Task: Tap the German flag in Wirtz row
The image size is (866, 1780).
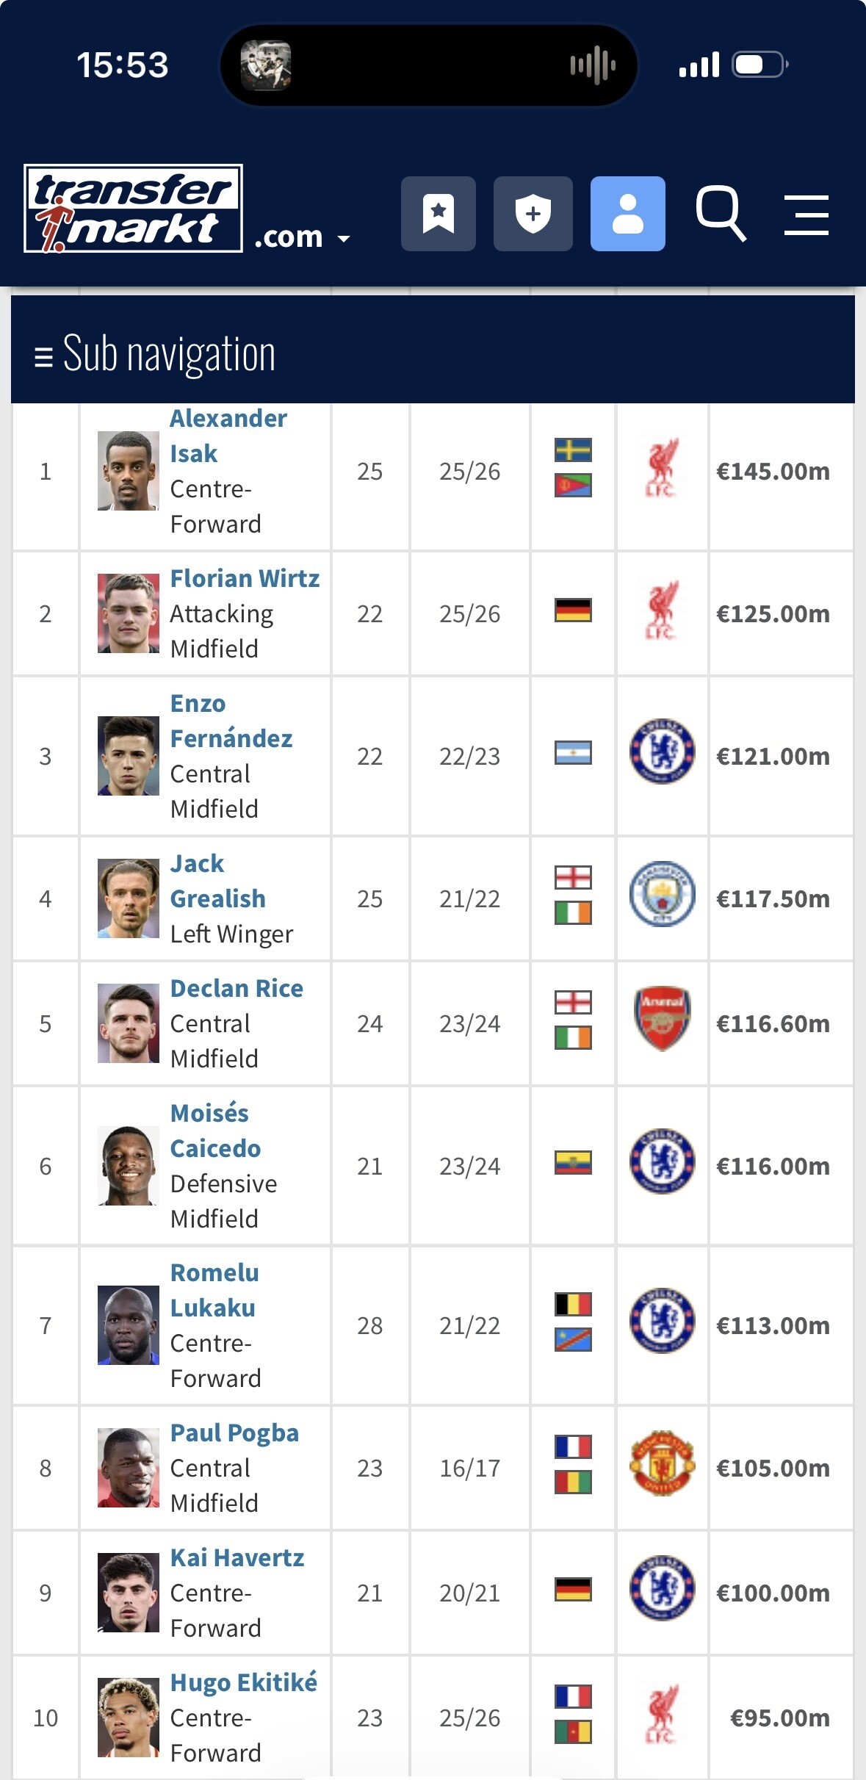Action: (x=573, y=610)
